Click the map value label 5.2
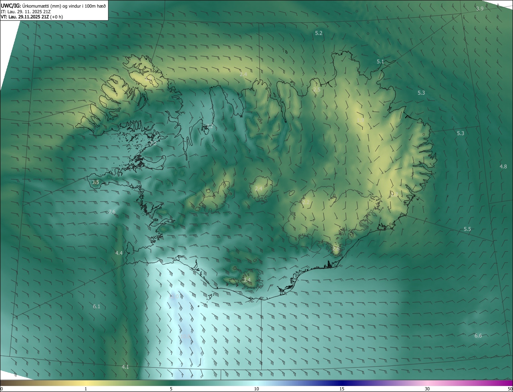This screenshot has width=513, height=392. pyautogui.click(x=319, y=33)
